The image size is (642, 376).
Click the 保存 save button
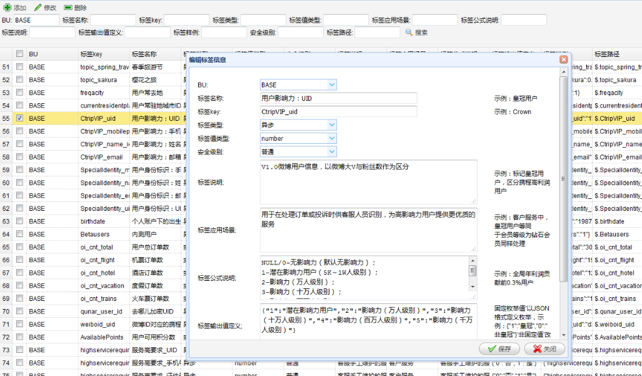pos(499,348)
